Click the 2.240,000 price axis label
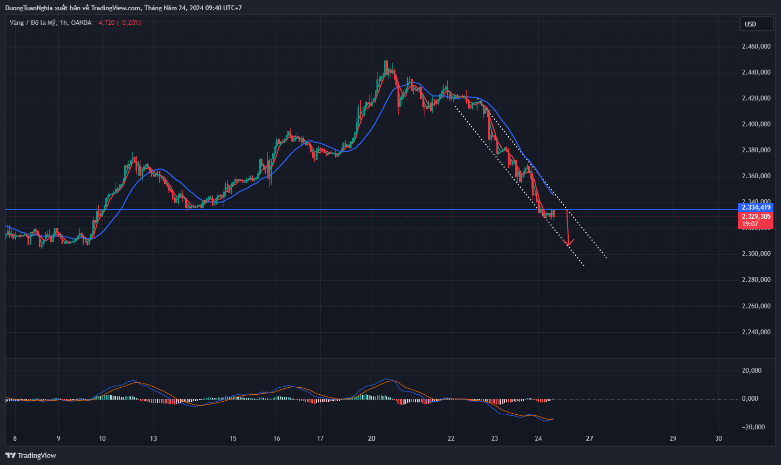Screen dimensions: 781x465 click(756, 332)
